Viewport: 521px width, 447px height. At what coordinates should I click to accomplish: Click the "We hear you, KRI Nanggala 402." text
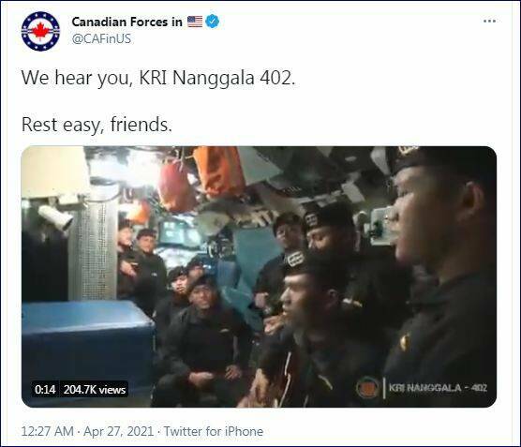[x=158, y=78]
